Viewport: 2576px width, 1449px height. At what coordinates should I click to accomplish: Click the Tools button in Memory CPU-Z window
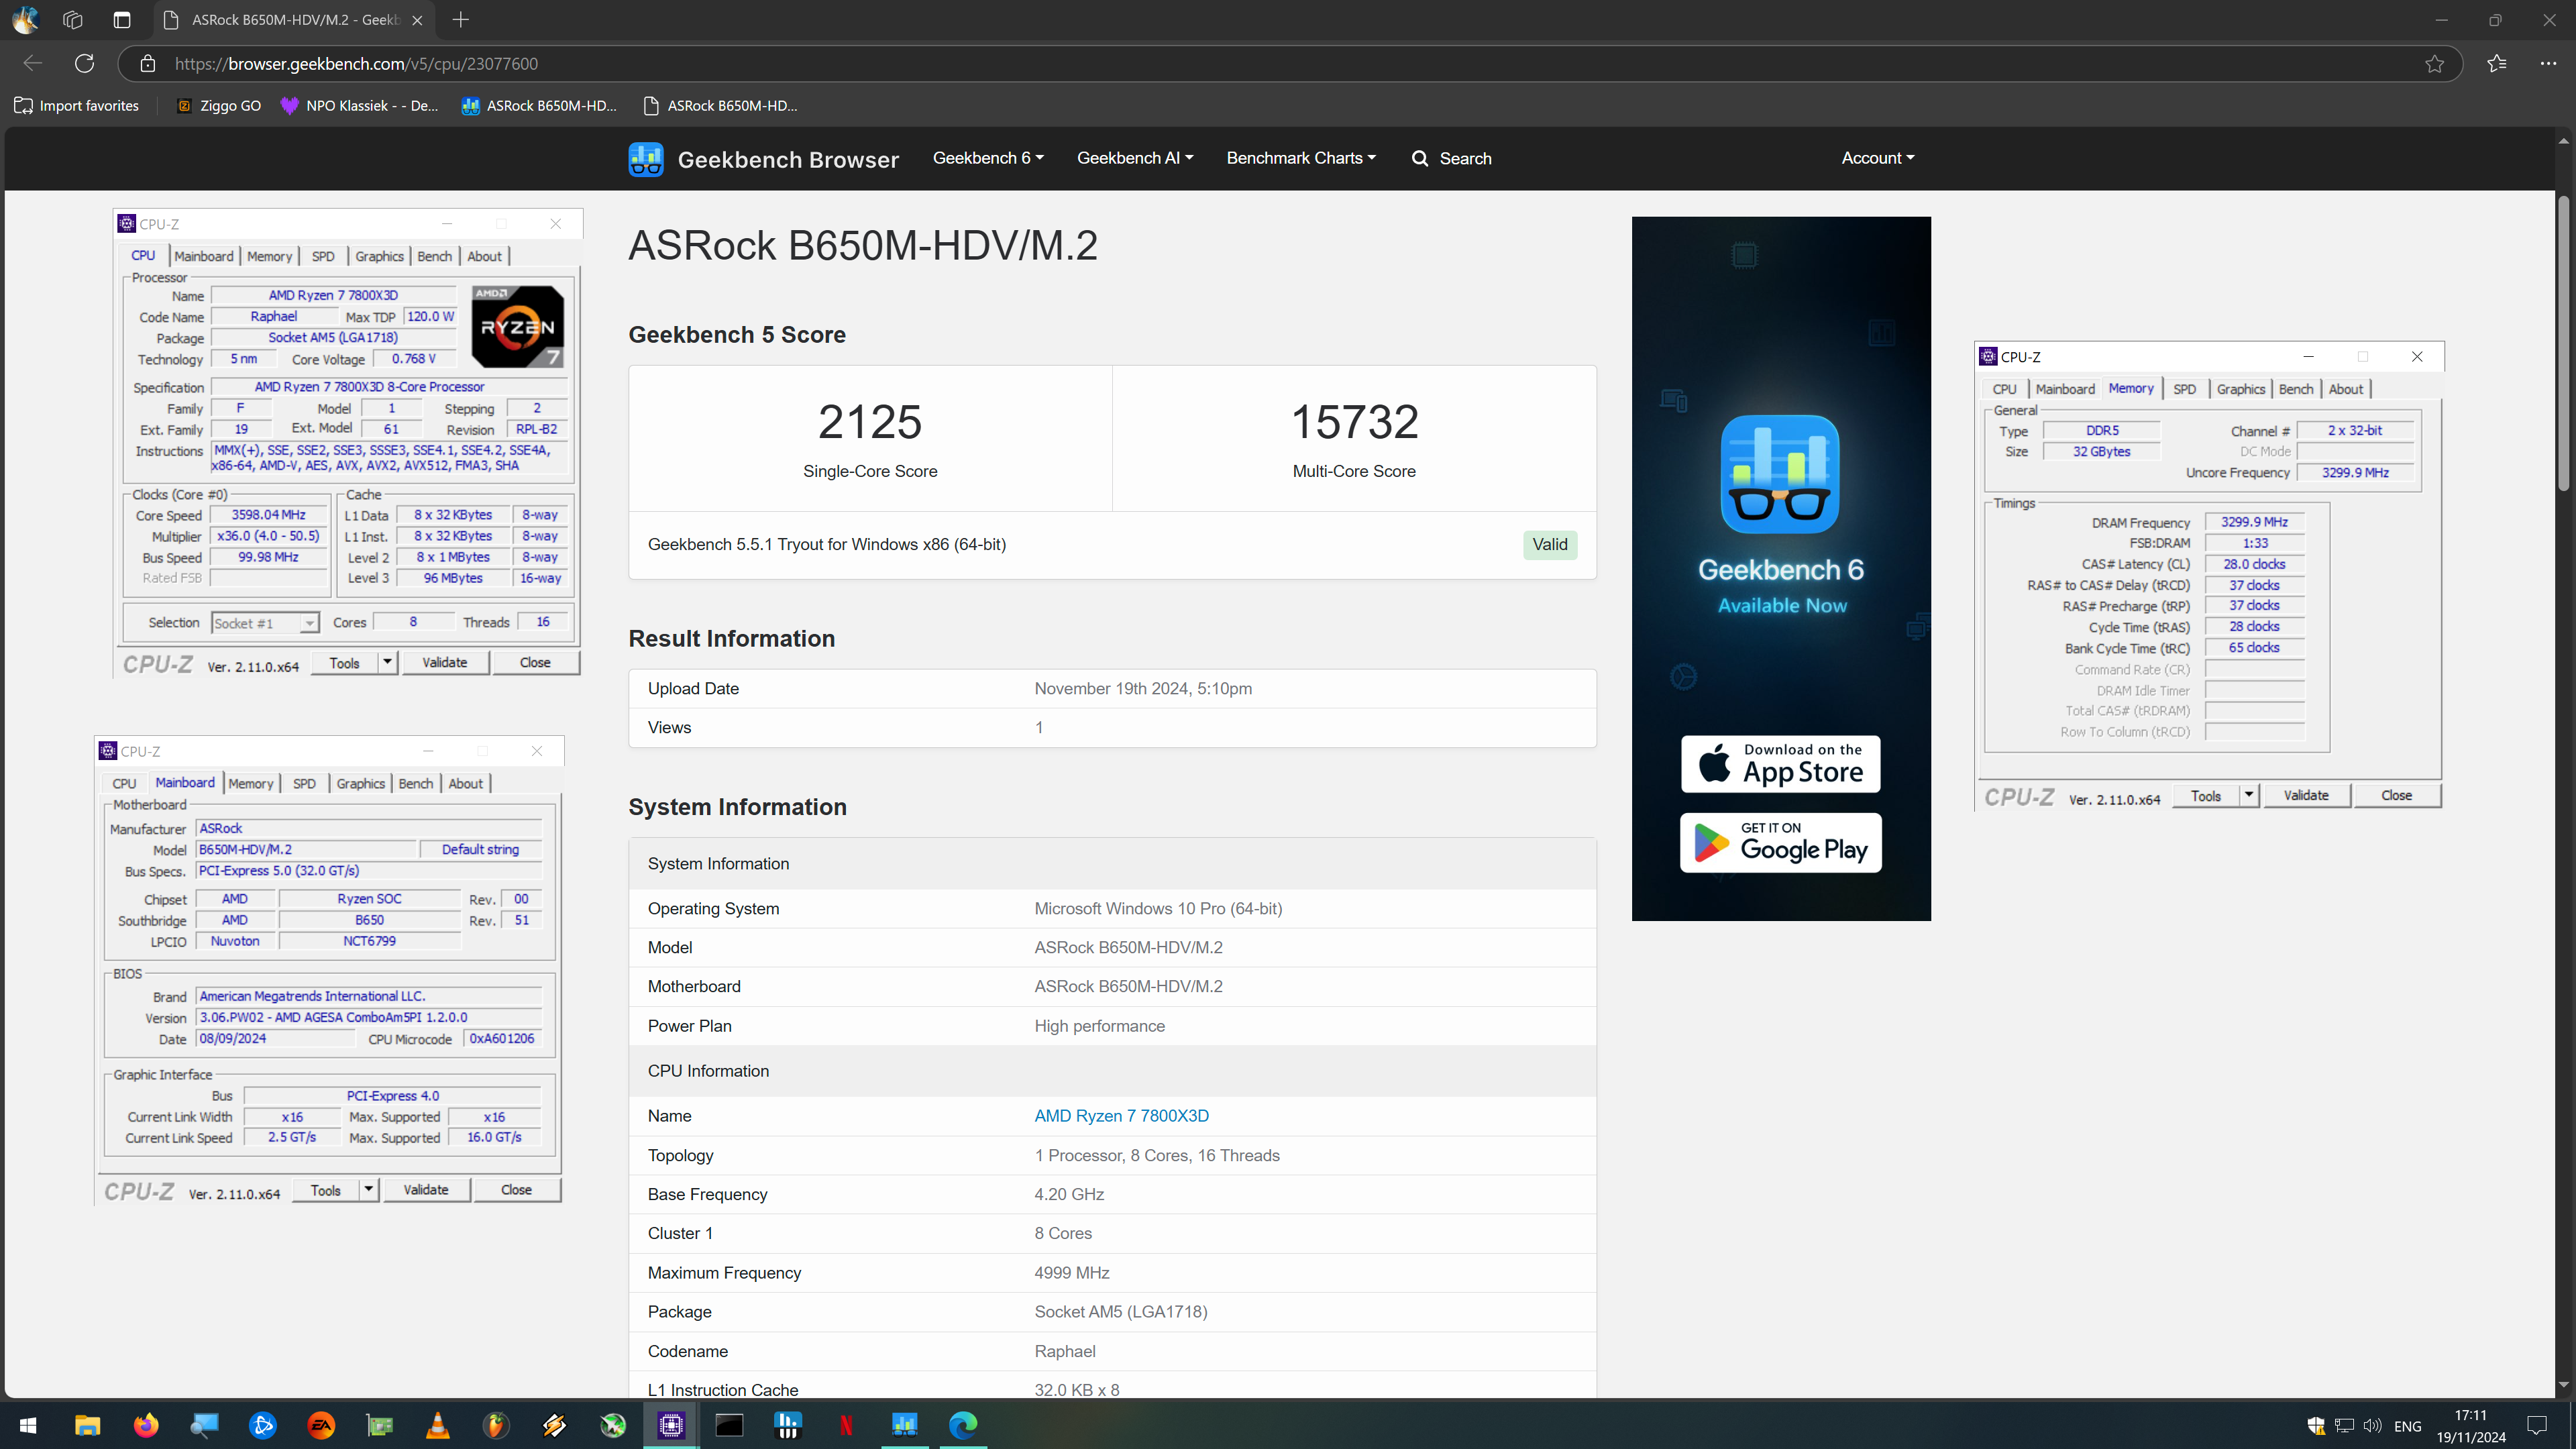(x=2206, y=796)
